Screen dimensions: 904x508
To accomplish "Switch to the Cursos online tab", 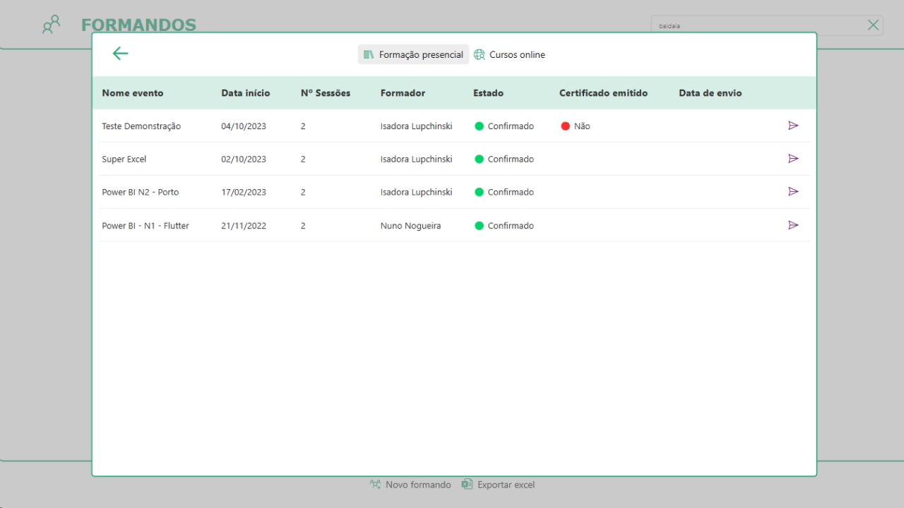I will pos(509,54).
